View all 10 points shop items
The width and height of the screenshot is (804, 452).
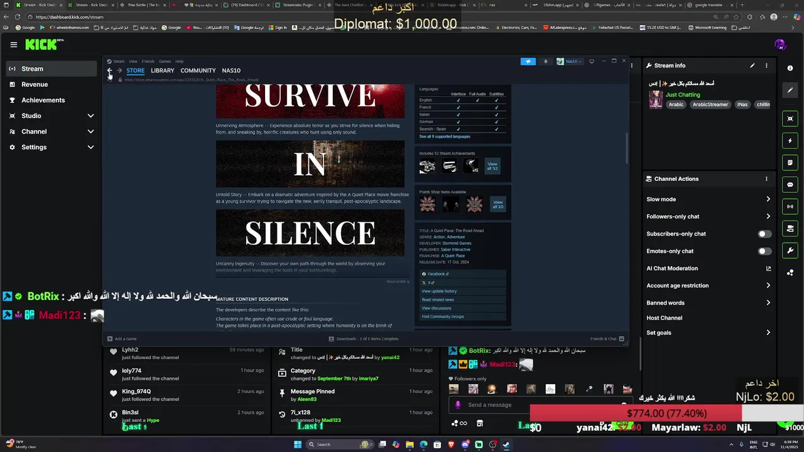498,204
